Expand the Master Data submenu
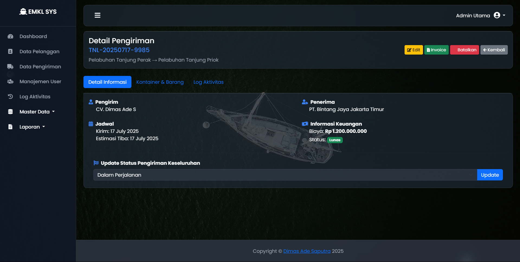 click(x=37, y=112)
